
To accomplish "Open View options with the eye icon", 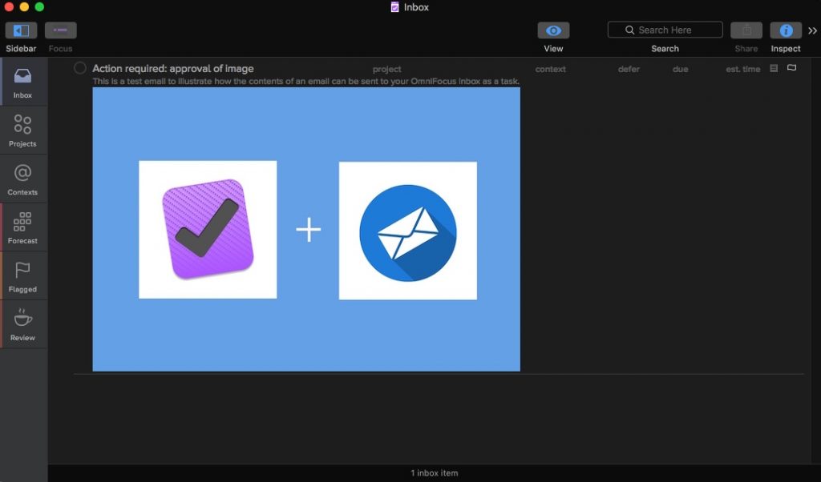I will (553, 30).
